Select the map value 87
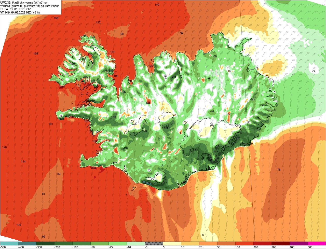Viewport: 326px width, 249px height. pyautogui.click(x=229, y=114)
